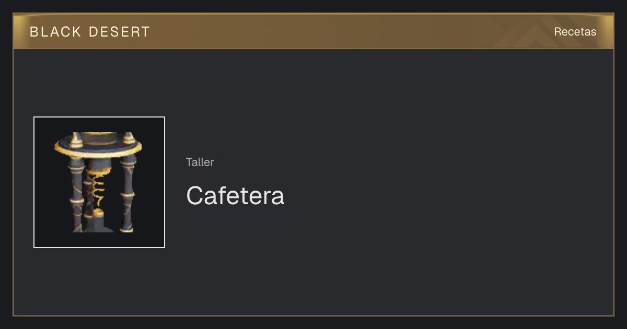The width and height of the screenshot is (627, 329).
Task: Click the dark background inside the thumbnail's top edge
Action: click(x=99, y=123)
